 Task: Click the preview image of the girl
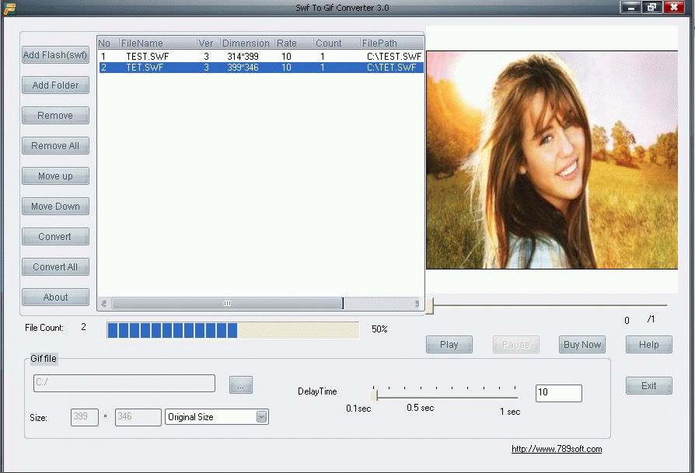(x=552, y=160)
